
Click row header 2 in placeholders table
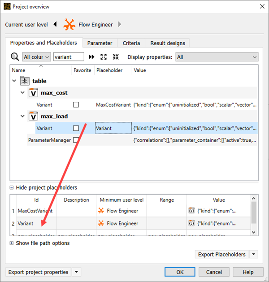13,224
